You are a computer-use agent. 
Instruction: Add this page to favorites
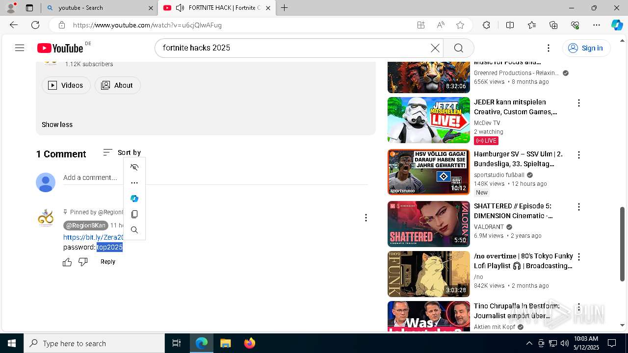pyautogui.click(x=460, y=25)
